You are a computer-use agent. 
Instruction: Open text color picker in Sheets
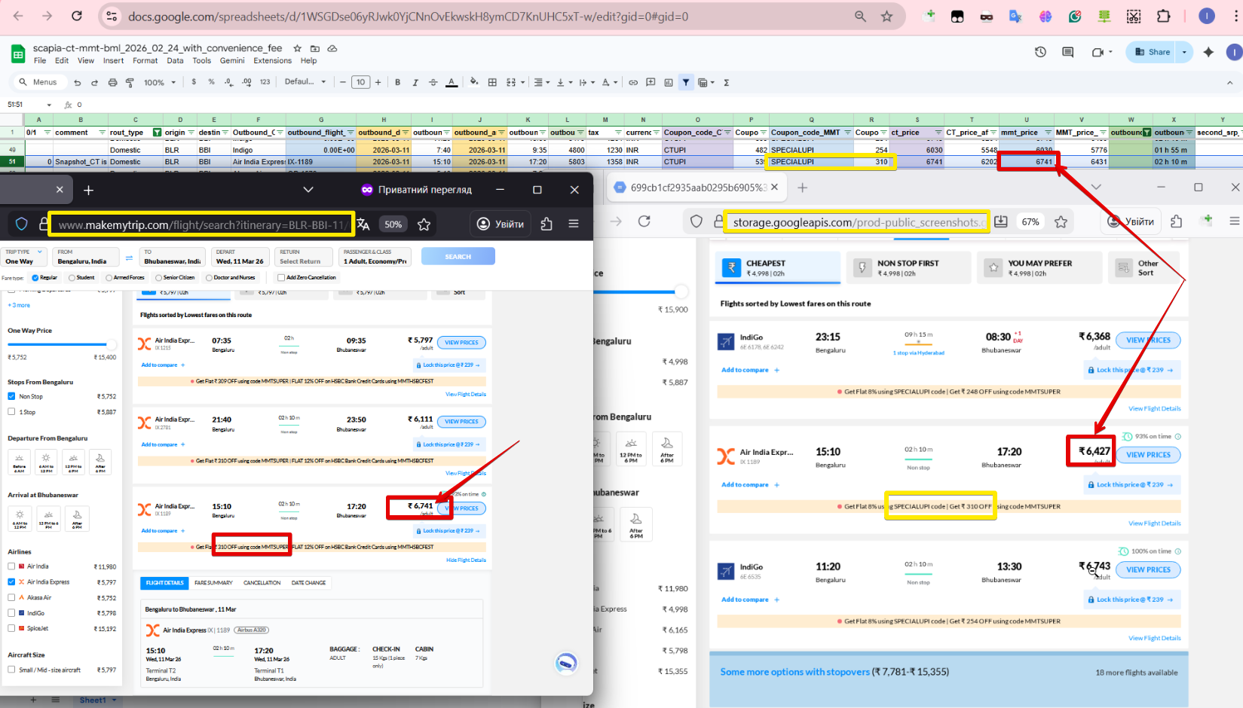(x=452, y=83)
